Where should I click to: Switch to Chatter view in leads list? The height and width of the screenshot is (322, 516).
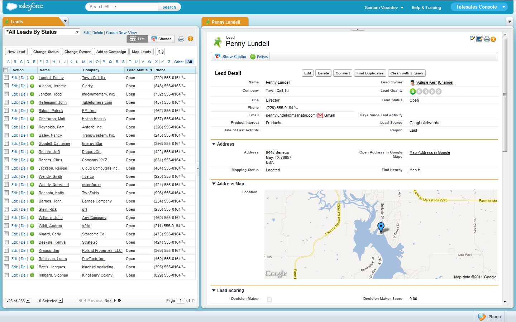[161, 39]
